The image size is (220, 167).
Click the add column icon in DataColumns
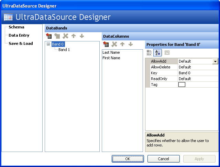[106, 44]
